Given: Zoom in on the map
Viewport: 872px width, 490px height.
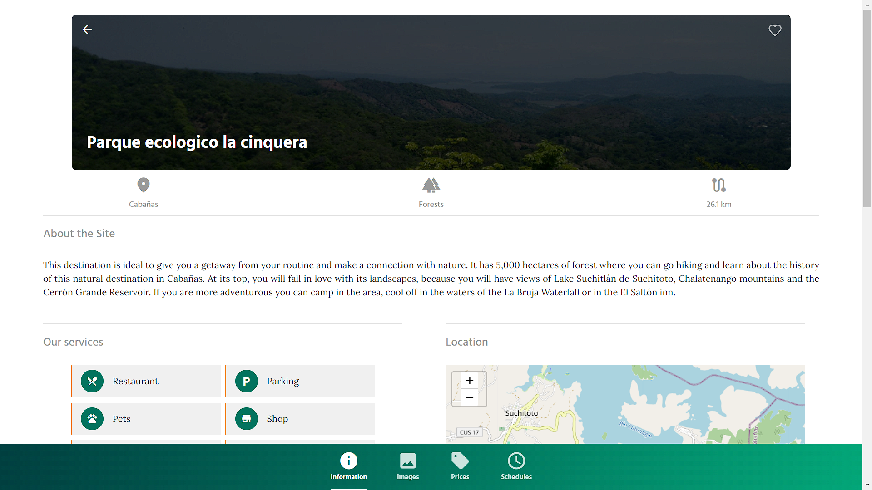Looking at the screenshot, I should (x=470, y=381).
